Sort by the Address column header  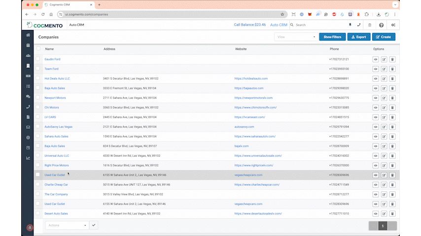(x=109, y=49)
